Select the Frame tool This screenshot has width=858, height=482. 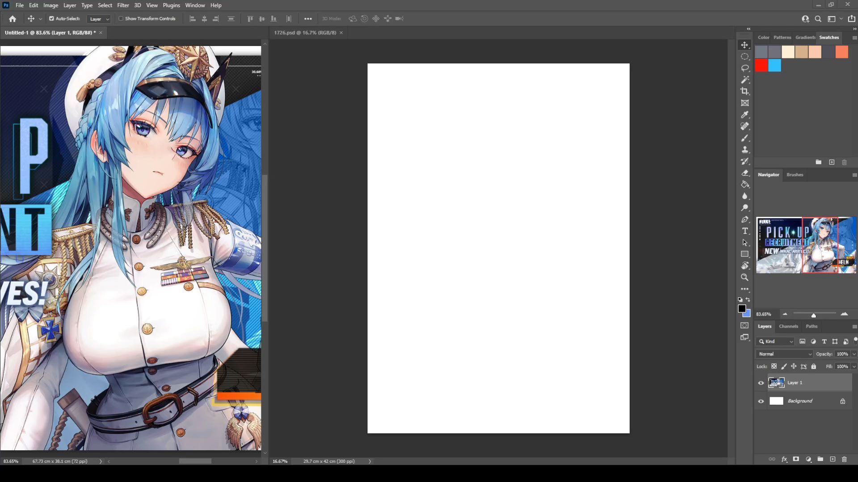coord(744,103)
